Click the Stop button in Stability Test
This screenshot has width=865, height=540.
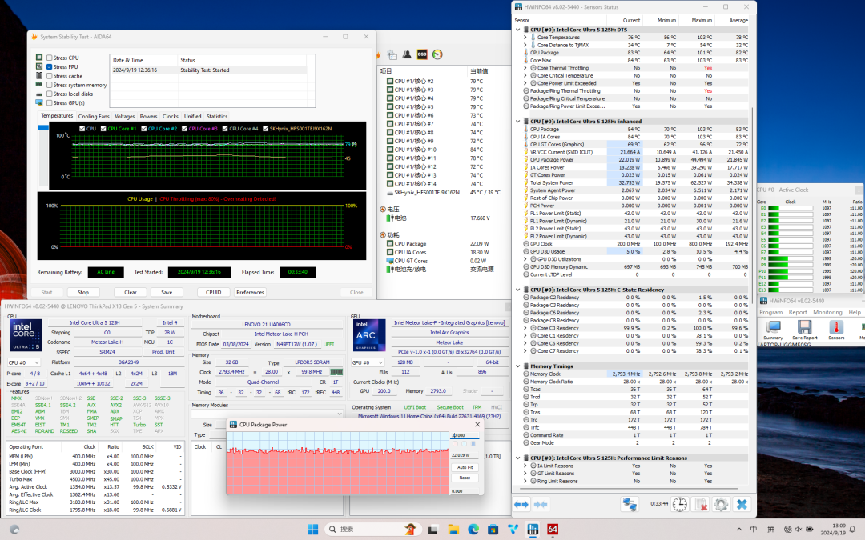83,293
